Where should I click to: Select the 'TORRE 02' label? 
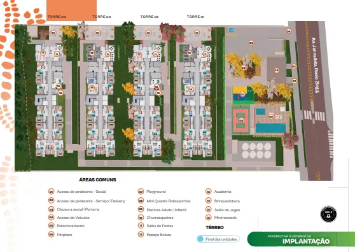tap(150, 17)
